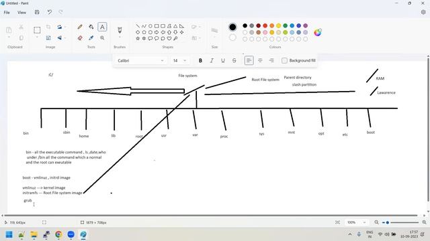430x241 pixels.
Task: Pick the yellow colour swatch
Action: pyautogui.click(x=278, y=25)
